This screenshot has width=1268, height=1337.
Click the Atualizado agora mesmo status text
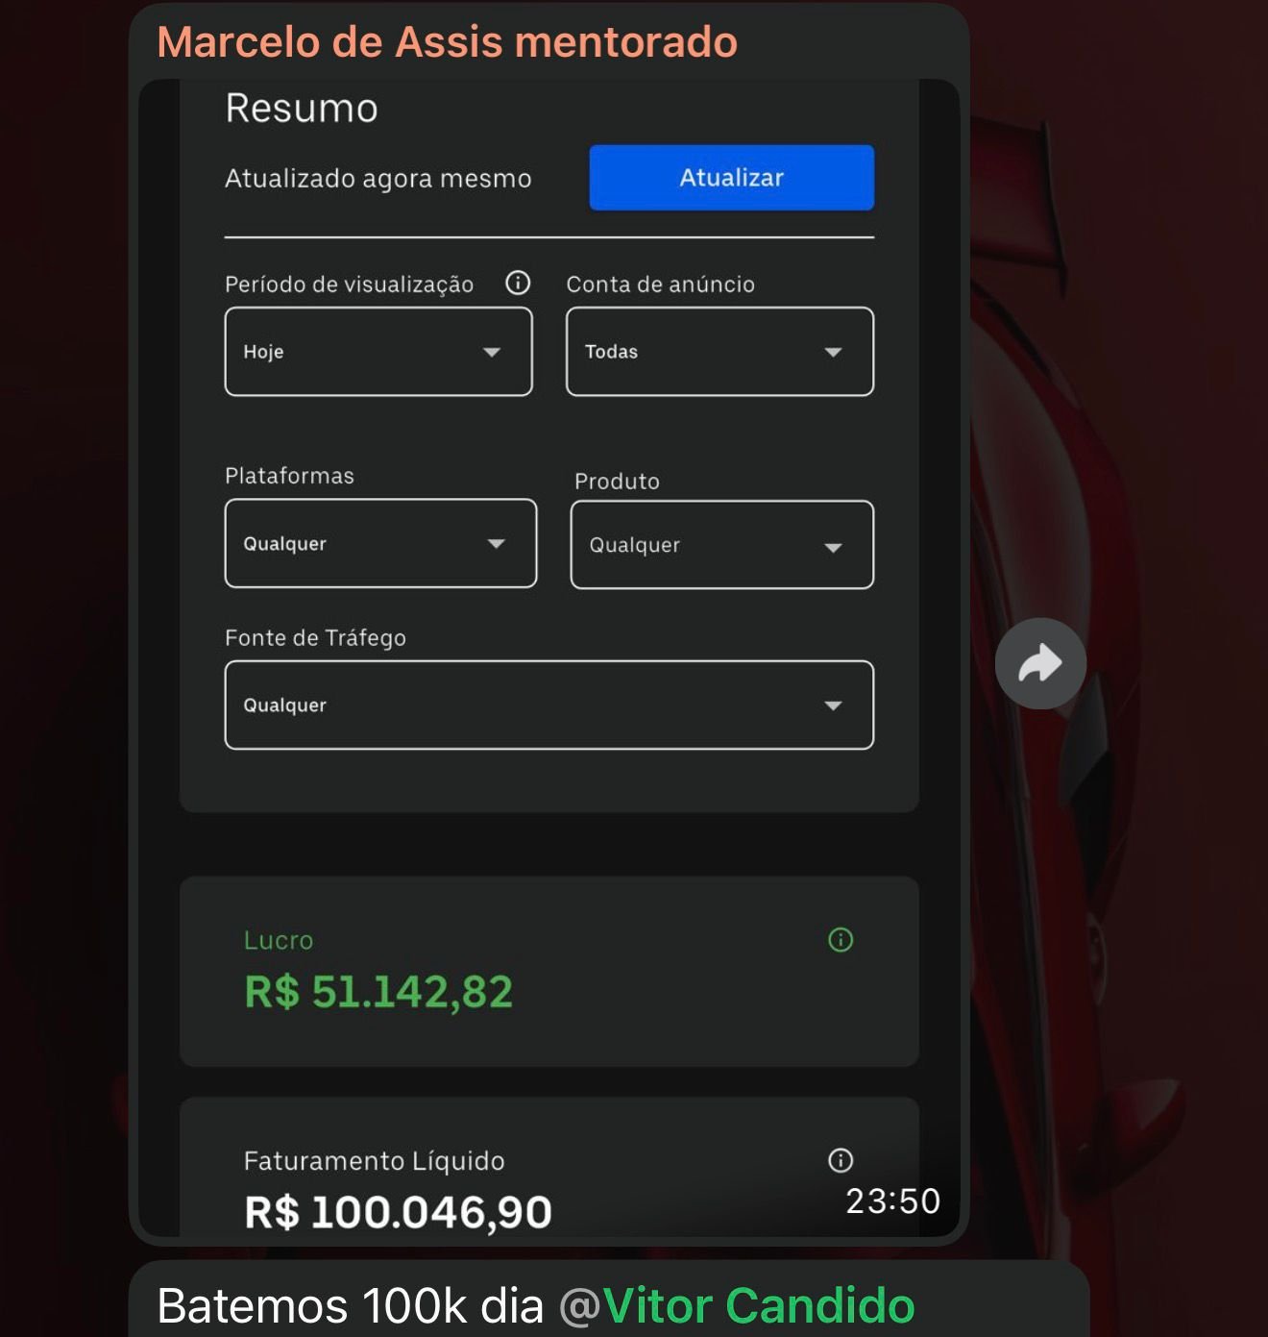click(x=378, y=179)
